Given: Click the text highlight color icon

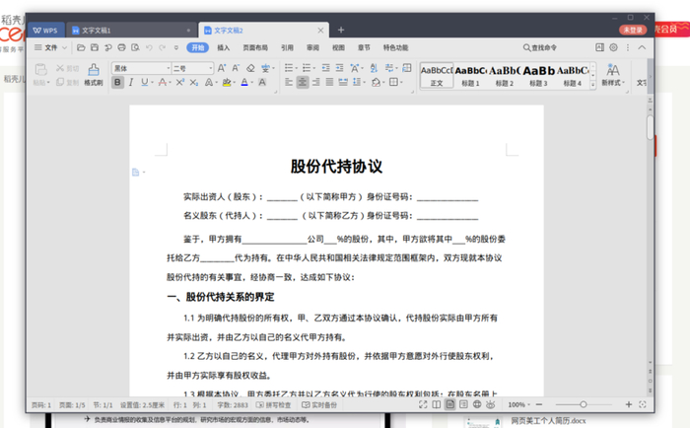Looking at the screenshot, I should coord(226,83).
